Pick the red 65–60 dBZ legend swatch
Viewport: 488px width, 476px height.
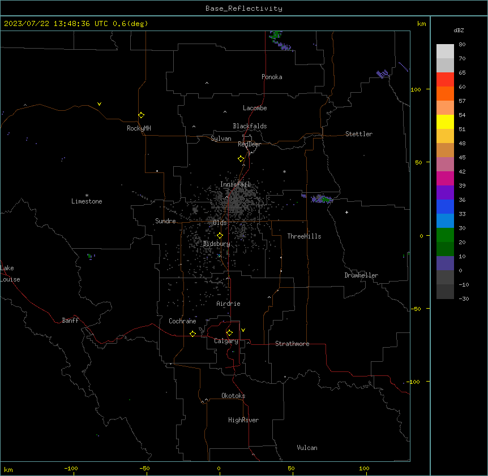[x=445, y=80]
